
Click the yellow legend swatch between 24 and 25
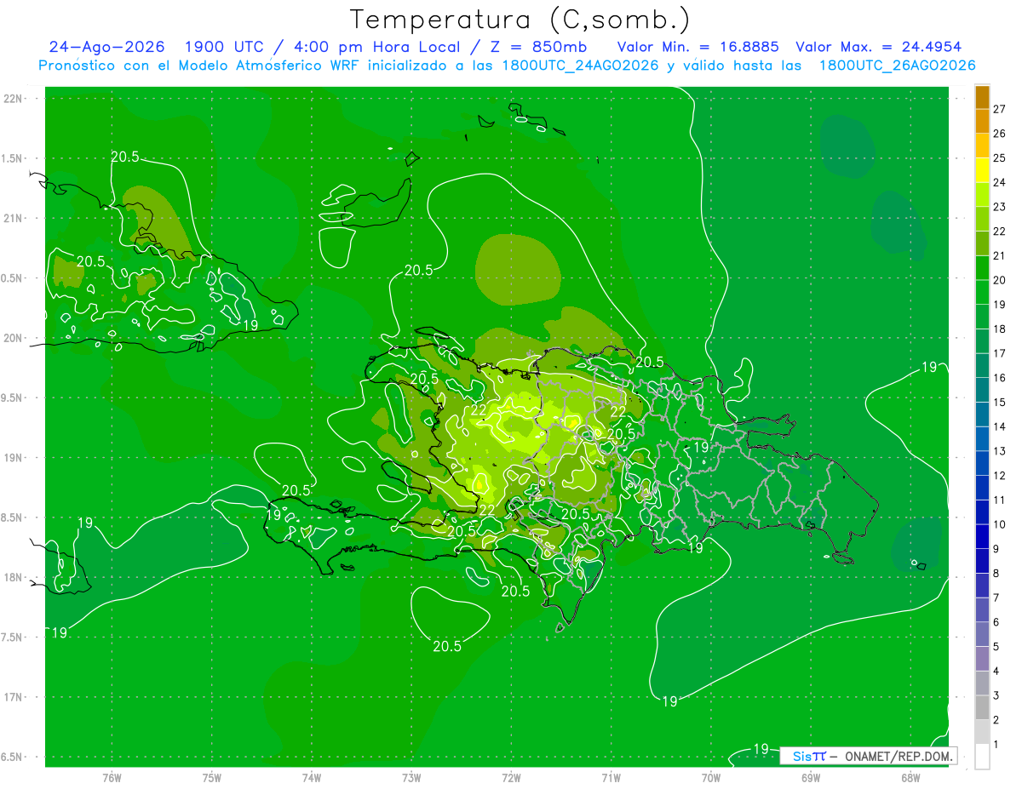coord(982,170)
